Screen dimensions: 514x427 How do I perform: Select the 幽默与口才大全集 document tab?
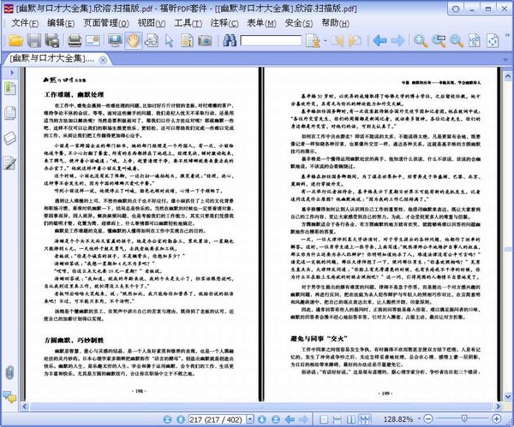[x=52, y=59]
